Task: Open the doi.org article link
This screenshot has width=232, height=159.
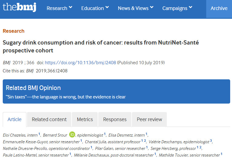Action: click(80, 63)
